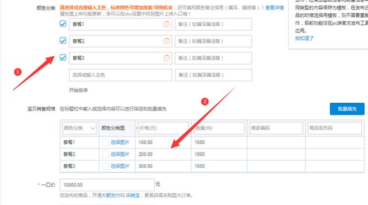368x205 pixels.
Task: Click the 价格(元) header input
Action: coord(163,128)
